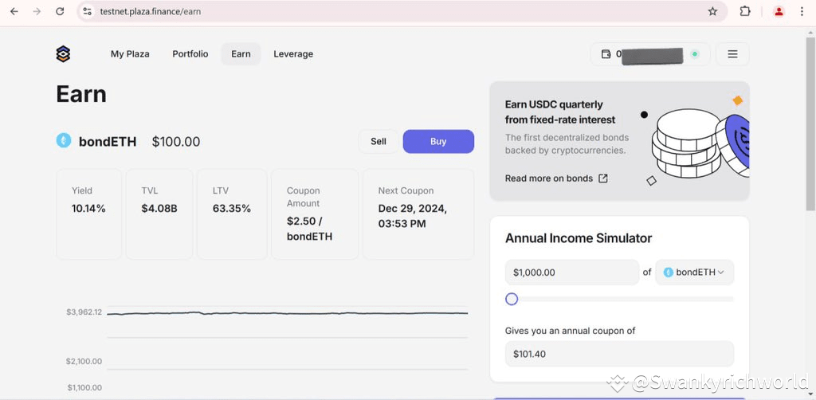Click the browser back arrow
This screenshot has height=400, width=816.
(x=14, y=11)
